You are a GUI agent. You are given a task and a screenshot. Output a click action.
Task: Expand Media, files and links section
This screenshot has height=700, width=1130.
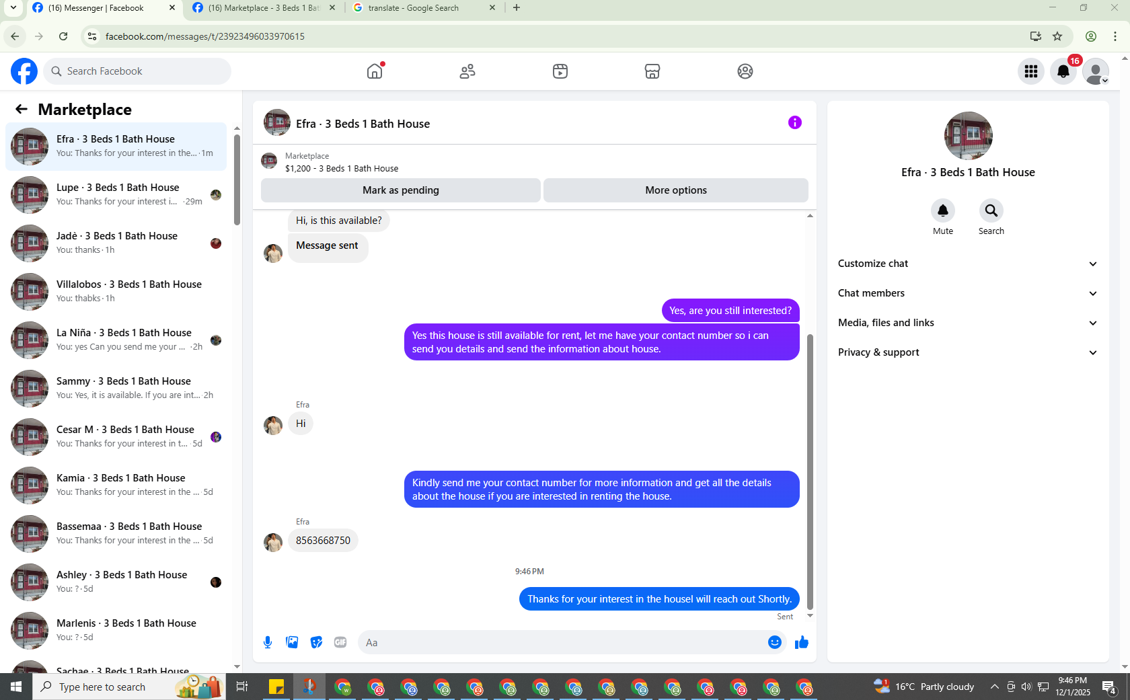pos(968,323)
